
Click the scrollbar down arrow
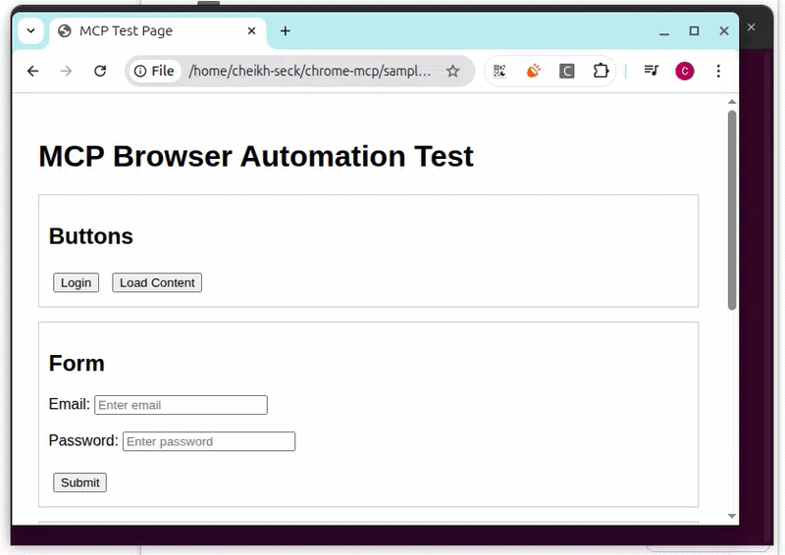pos(732,516)
